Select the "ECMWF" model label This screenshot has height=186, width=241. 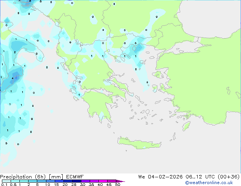click(75, 177)
